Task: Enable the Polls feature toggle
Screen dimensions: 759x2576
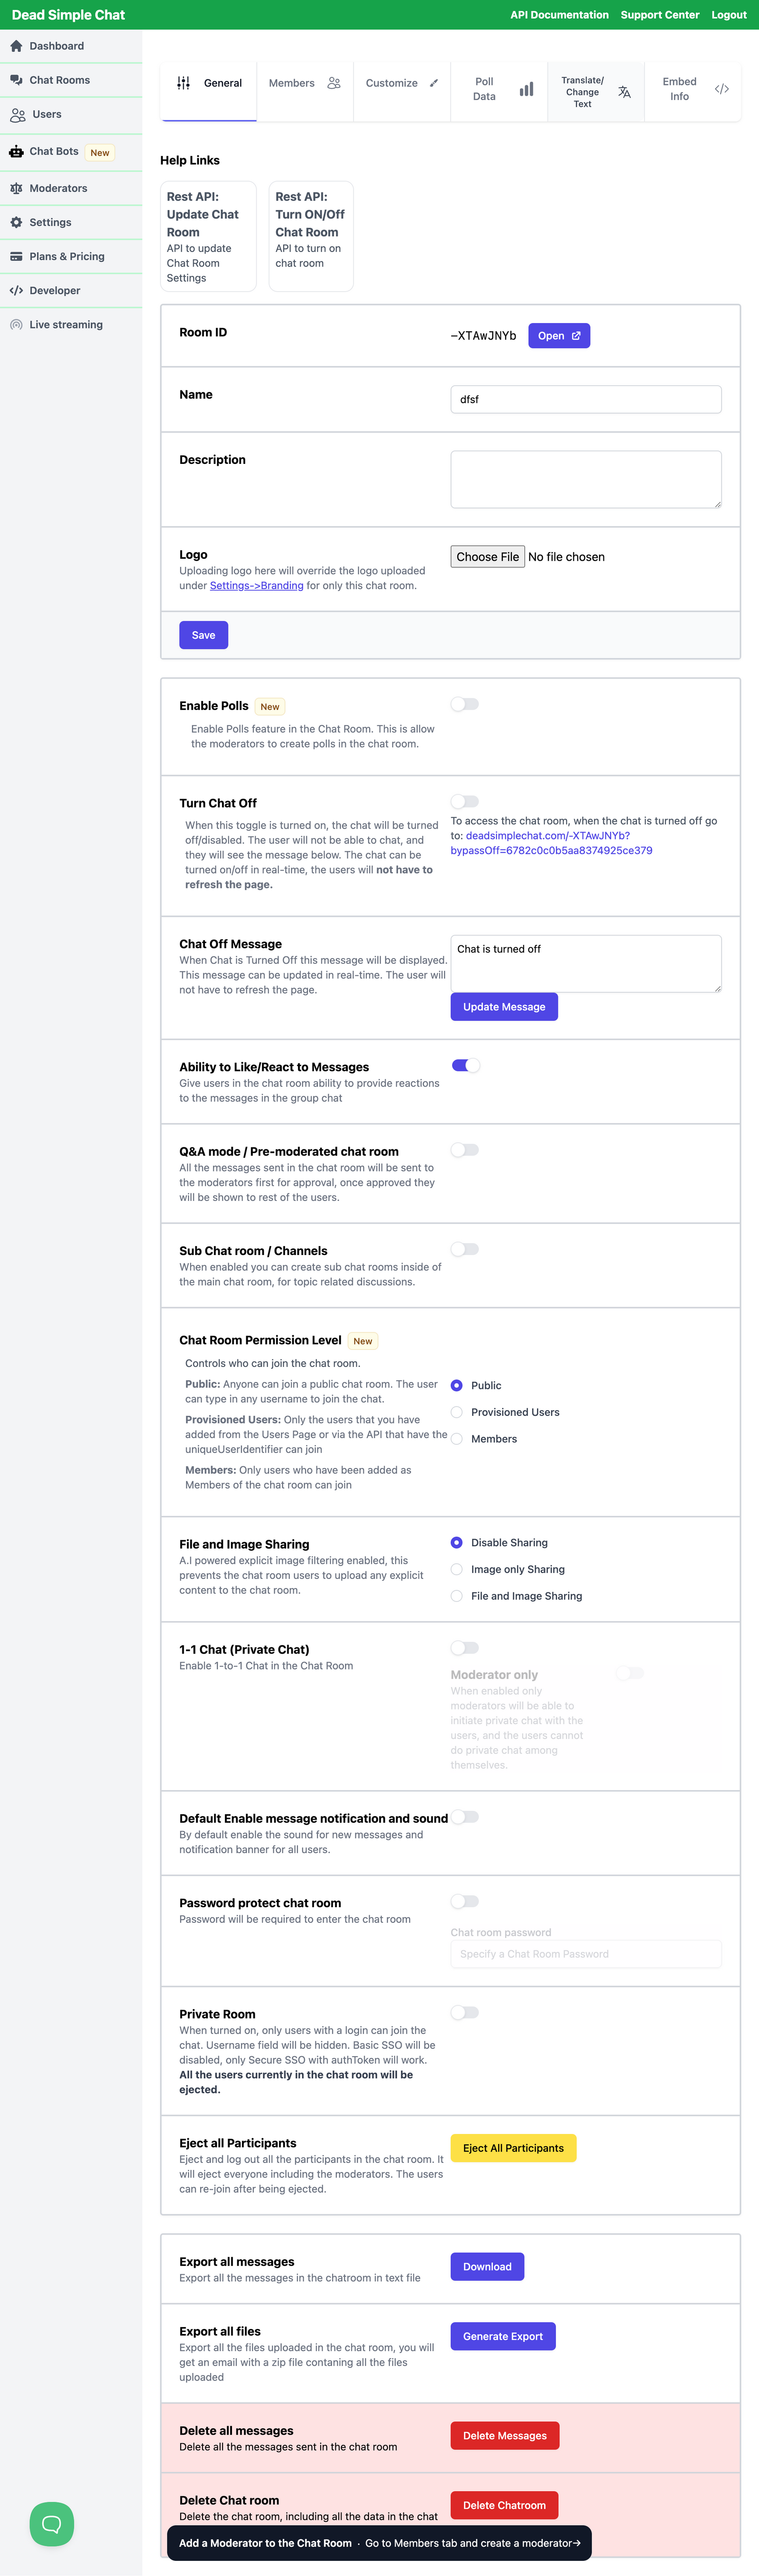Action: click(x=464, y=703)
